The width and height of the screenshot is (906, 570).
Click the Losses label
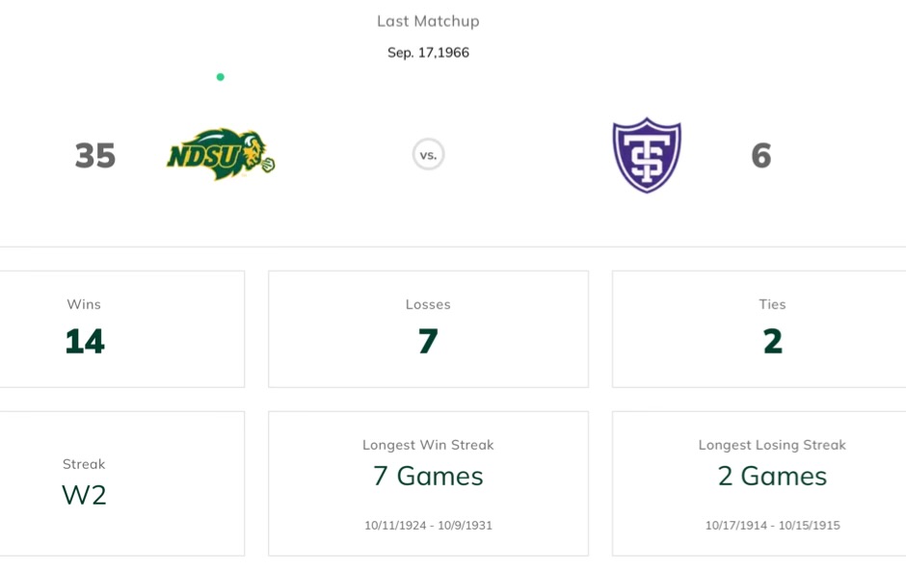[428, 304]
